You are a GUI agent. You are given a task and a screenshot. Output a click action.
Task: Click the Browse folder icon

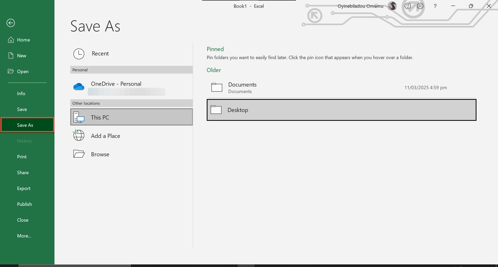[x=79, y=154]
